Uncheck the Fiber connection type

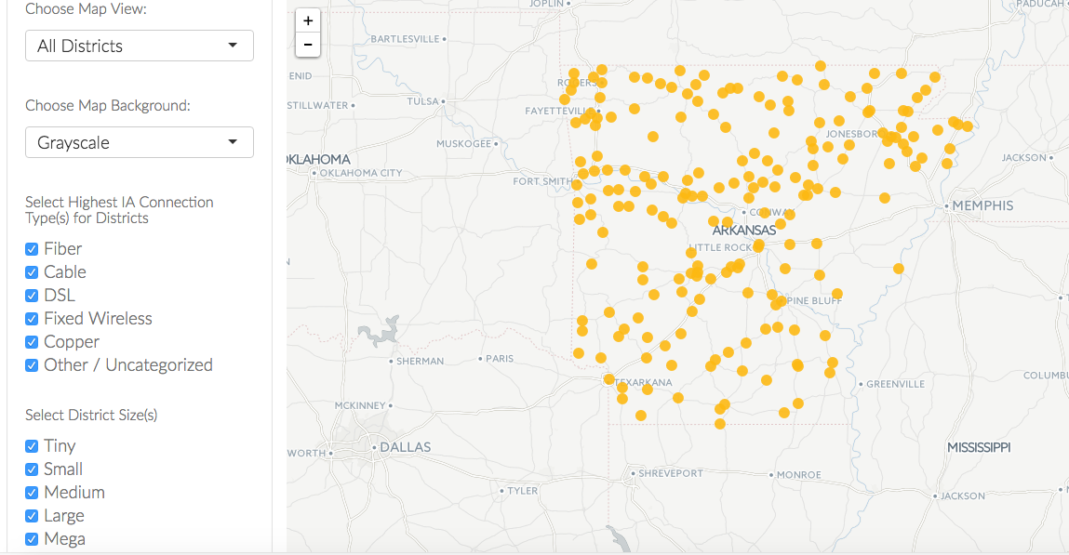(32, 249)
